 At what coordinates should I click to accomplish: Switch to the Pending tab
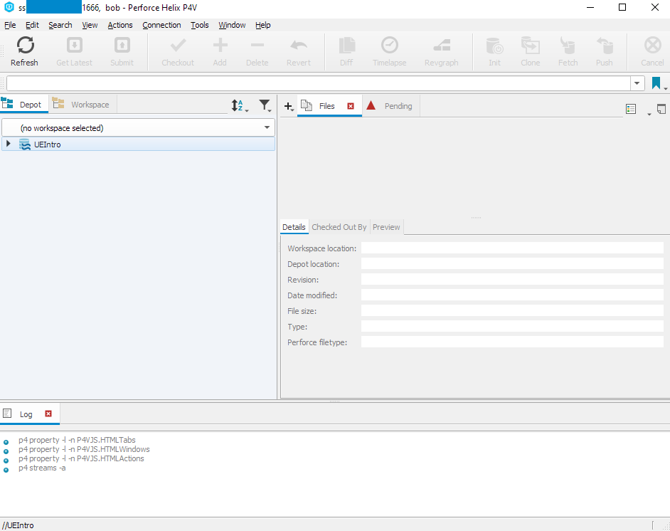[x=391, y=106]
